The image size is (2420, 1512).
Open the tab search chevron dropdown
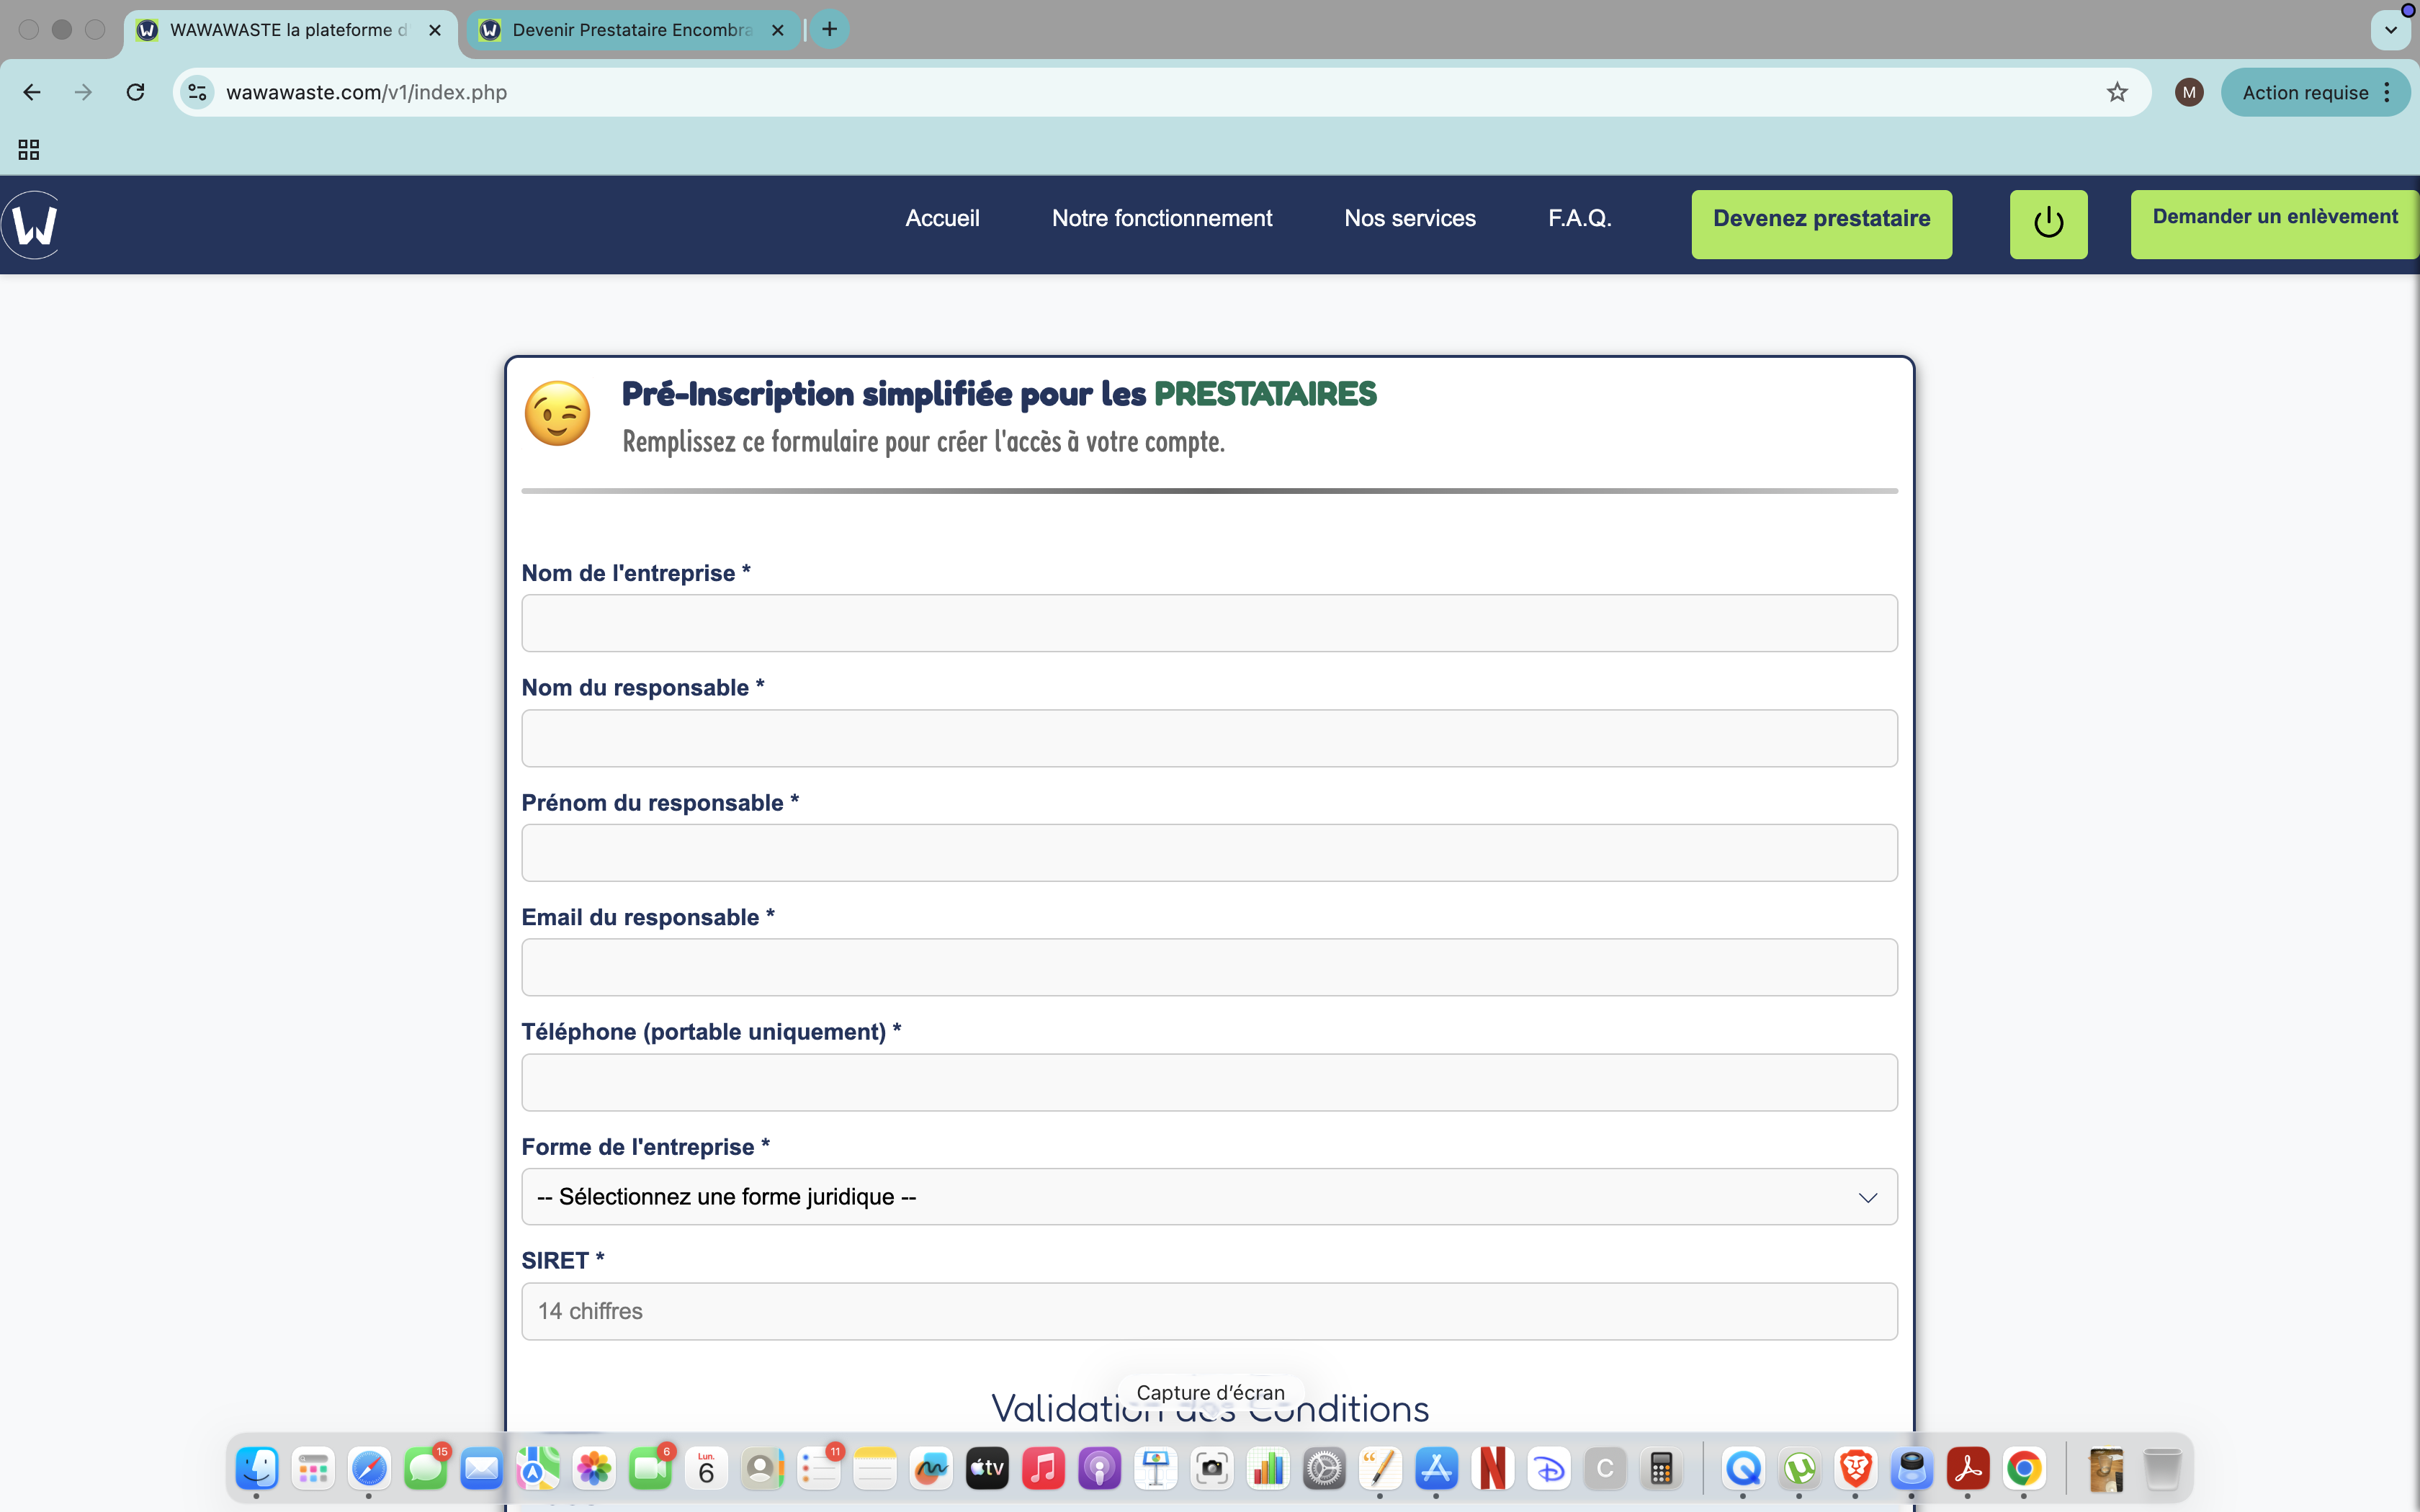[2390, 29]
